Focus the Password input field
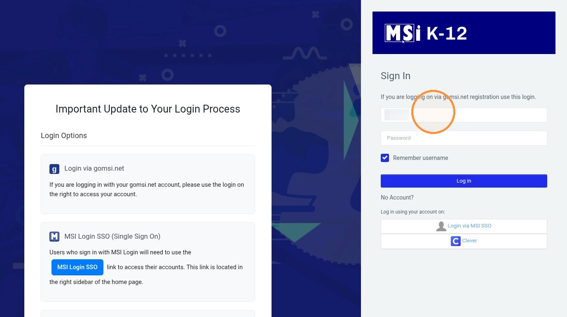The width and height of the screenshot is (567, 317). [464, 138]
